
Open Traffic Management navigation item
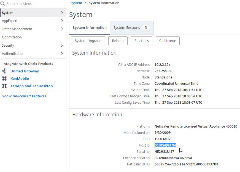pos(33,29)
